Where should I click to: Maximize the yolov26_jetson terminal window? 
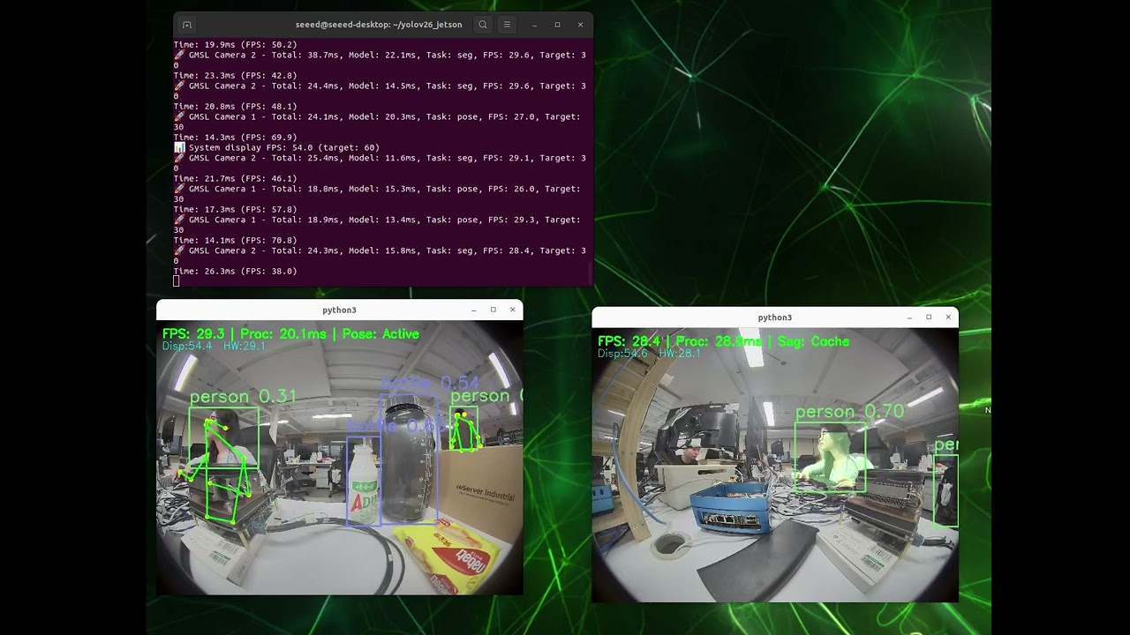tap(557, 25)
